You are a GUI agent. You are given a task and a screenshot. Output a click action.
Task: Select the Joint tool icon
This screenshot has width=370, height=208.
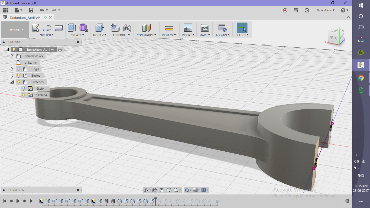(127, 28)
